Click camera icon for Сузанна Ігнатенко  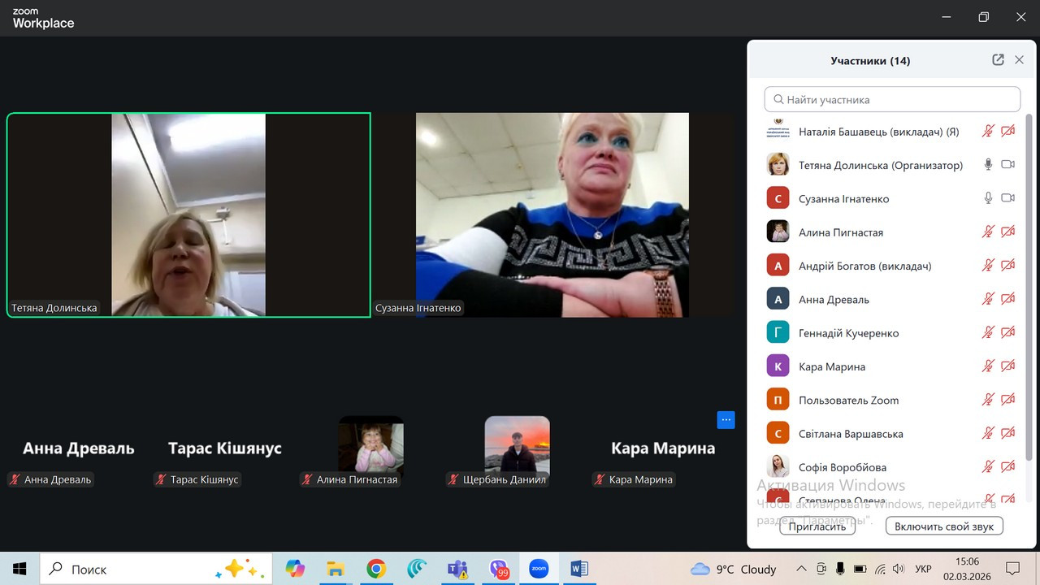1007,198
